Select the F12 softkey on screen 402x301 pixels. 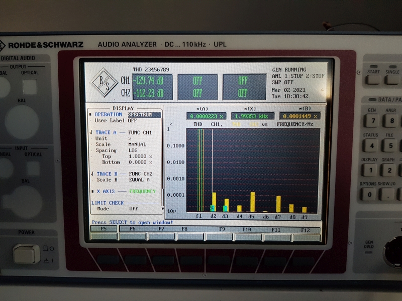click(306, 230)
